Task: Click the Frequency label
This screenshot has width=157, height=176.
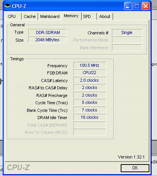Action: pyautogui.click(x=57, y=66)
